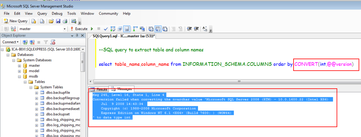Open the Tools menu
Screen dimensions: 361x137
72,13
